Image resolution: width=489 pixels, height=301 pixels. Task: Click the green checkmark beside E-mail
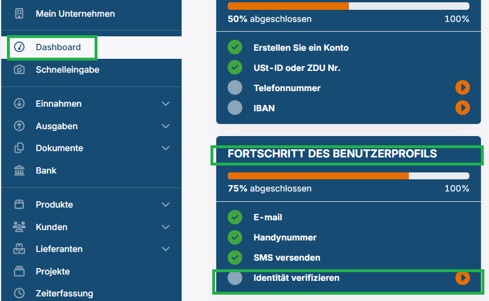[235, 217]
